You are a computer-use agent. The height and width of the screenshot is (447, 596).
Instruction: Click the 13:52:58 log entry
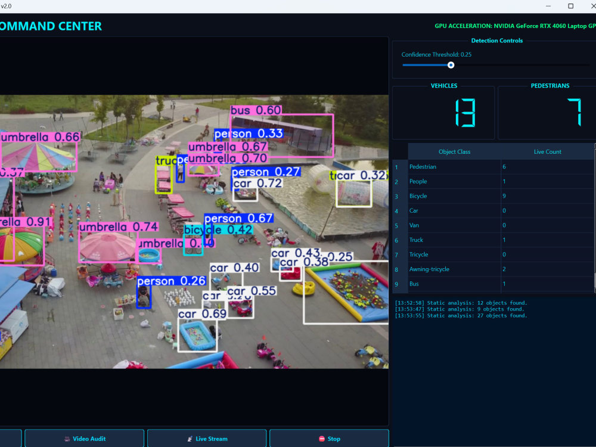(461, 303)
